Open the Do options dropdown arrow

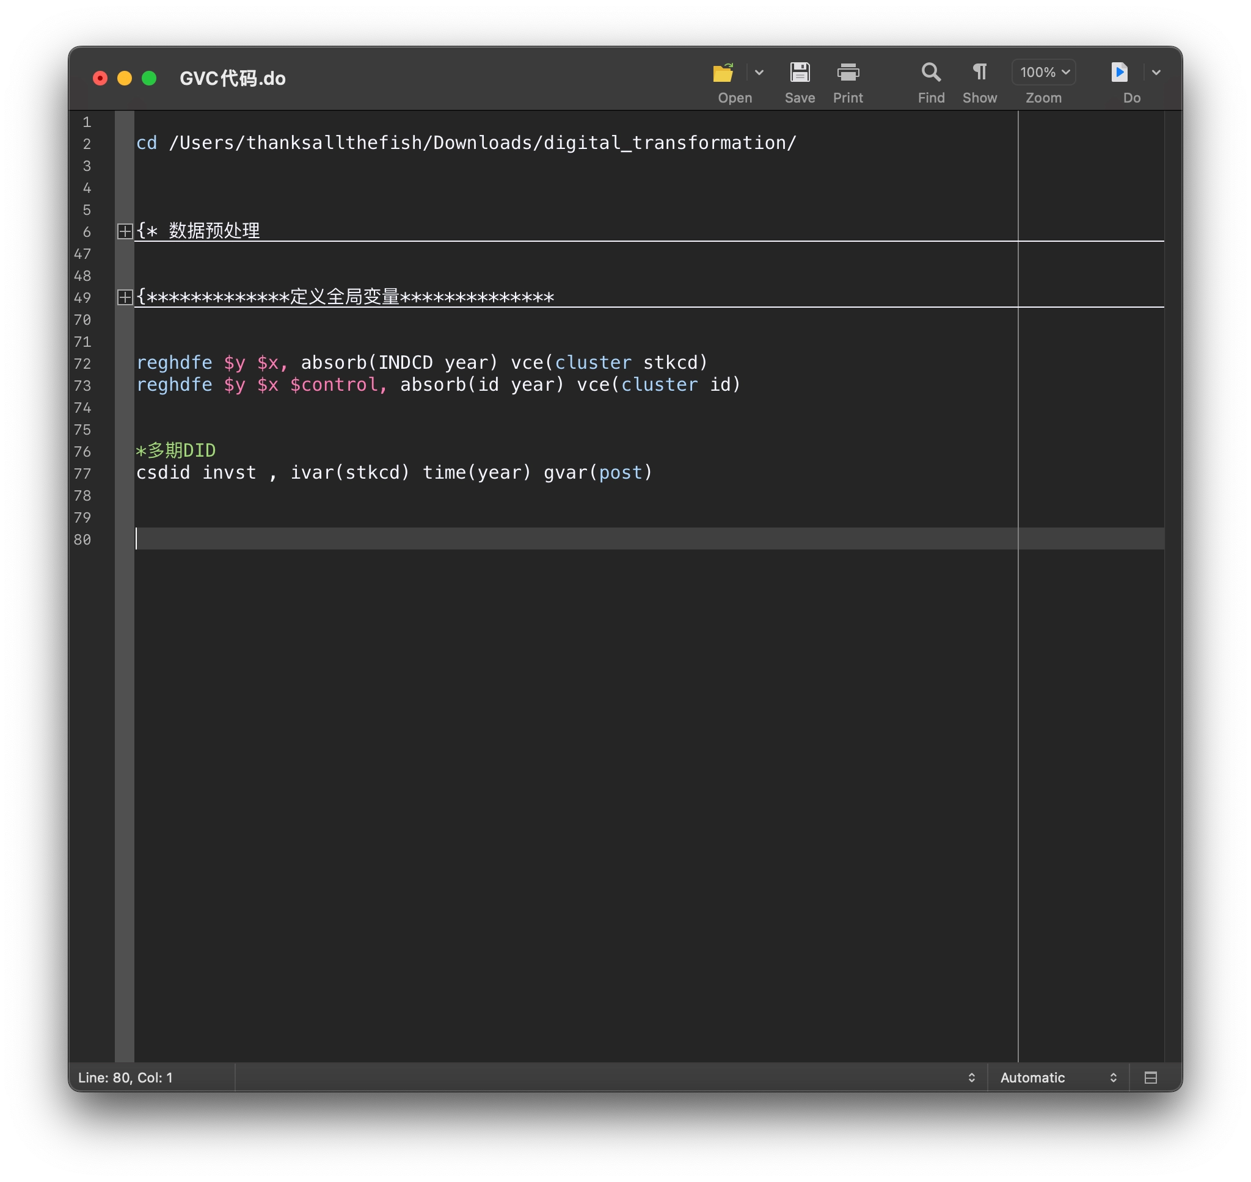pyautogui.click(x=1156, y=73)
